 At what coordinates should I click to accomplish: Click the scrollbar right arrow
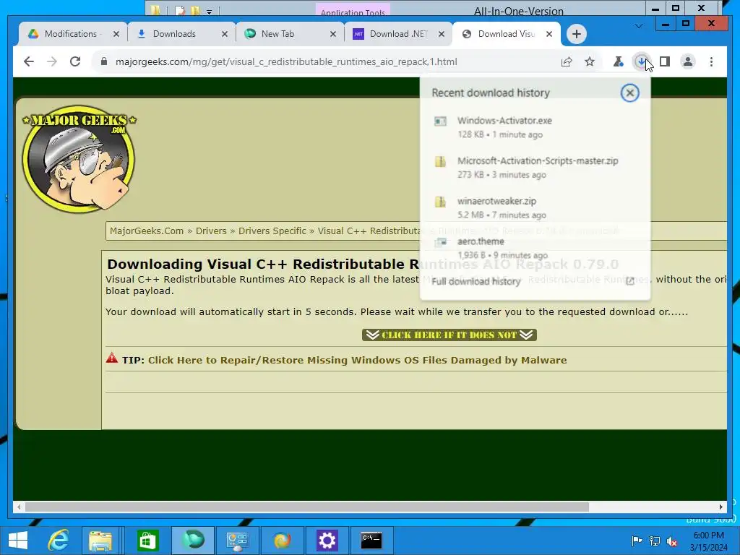coord(721,507)
